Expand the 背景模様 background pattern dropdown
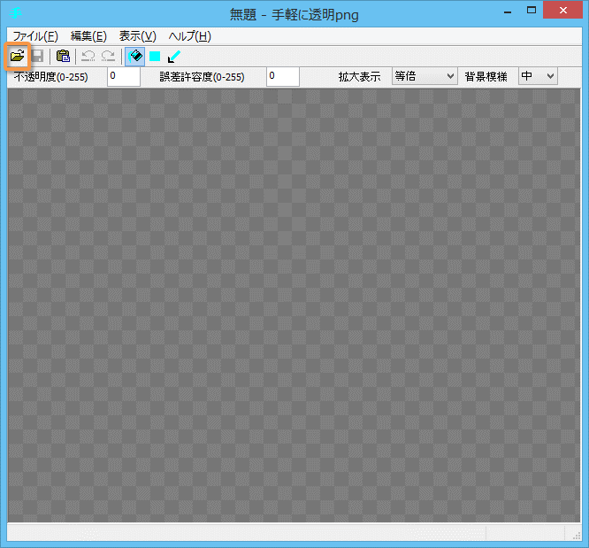Viewport: 589px width, 548px height. pyautogui.click(x=538, y=77)
